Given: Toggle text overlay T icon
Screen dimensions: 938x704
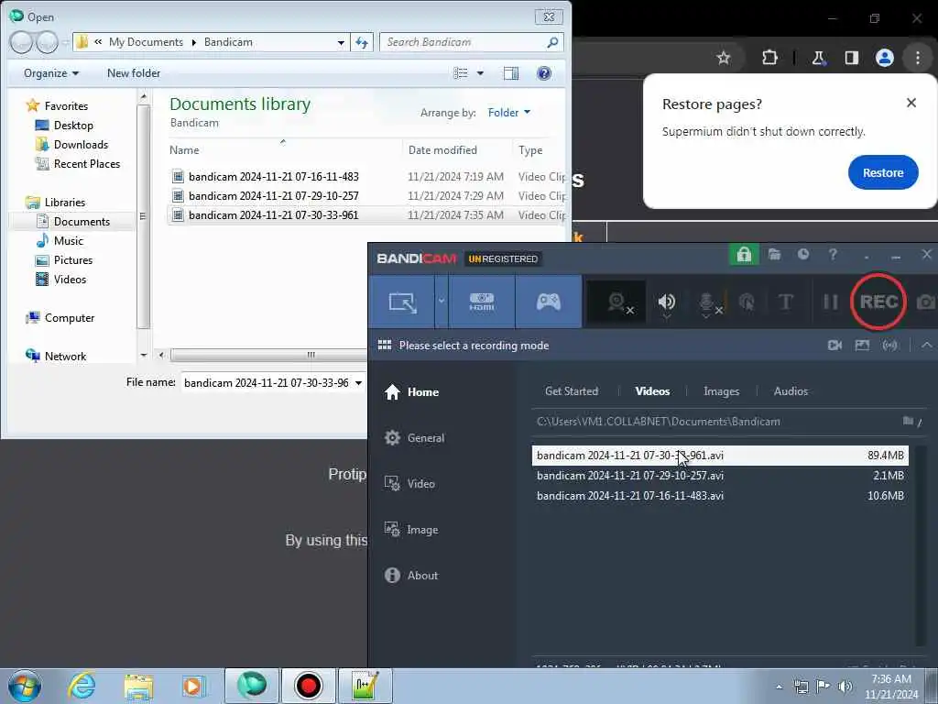Looking at the screenshot, I should (x=785, y=302).
